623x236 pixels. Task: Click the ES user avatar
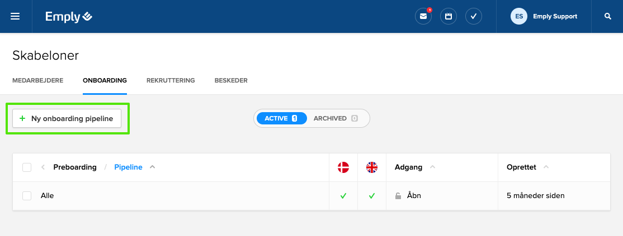(519, 16)
